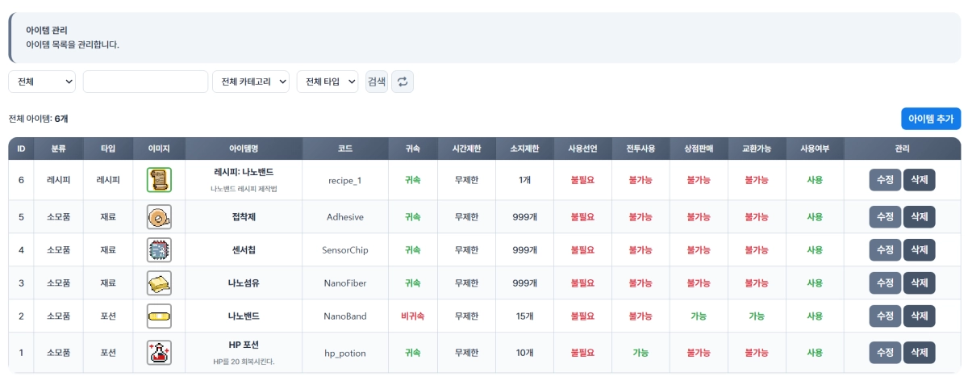Click the search keyword input field
Screen dimensions: 968x381
pyautogui.click(x=145, y=82)
